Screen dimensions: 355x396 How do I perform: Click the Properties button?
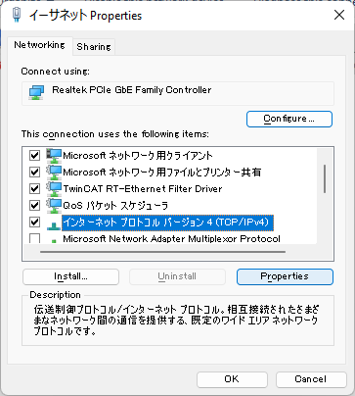[x=285, y=276]
